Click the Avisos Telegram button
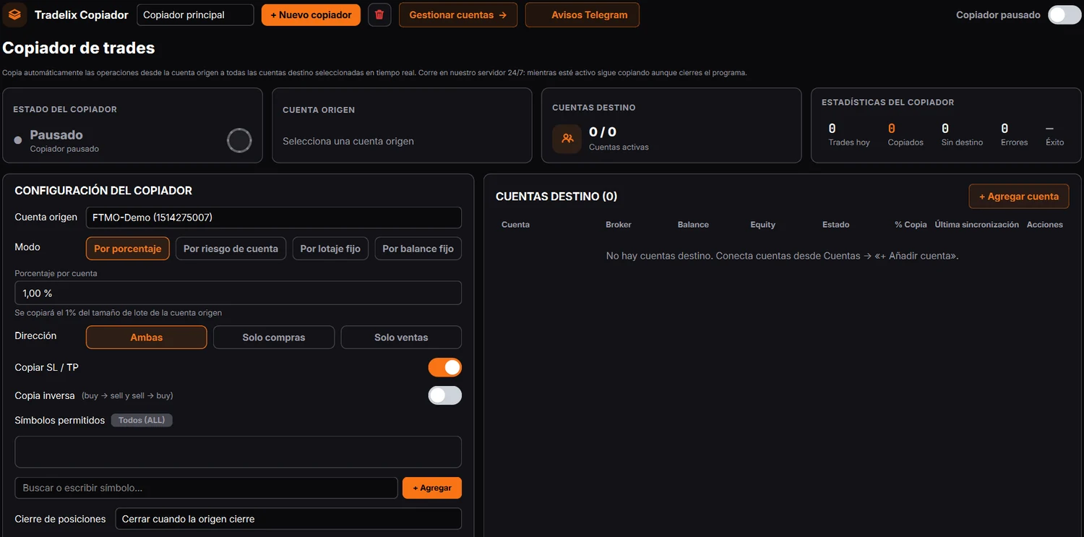Viewport: 1084px width, 537px height. point(582,14)
